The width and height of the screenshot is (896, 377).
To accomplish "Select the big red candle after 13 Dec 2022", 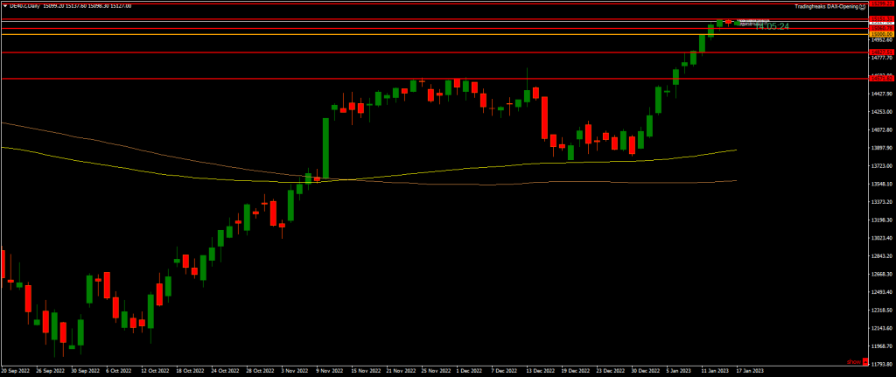I will coord(544,117).
